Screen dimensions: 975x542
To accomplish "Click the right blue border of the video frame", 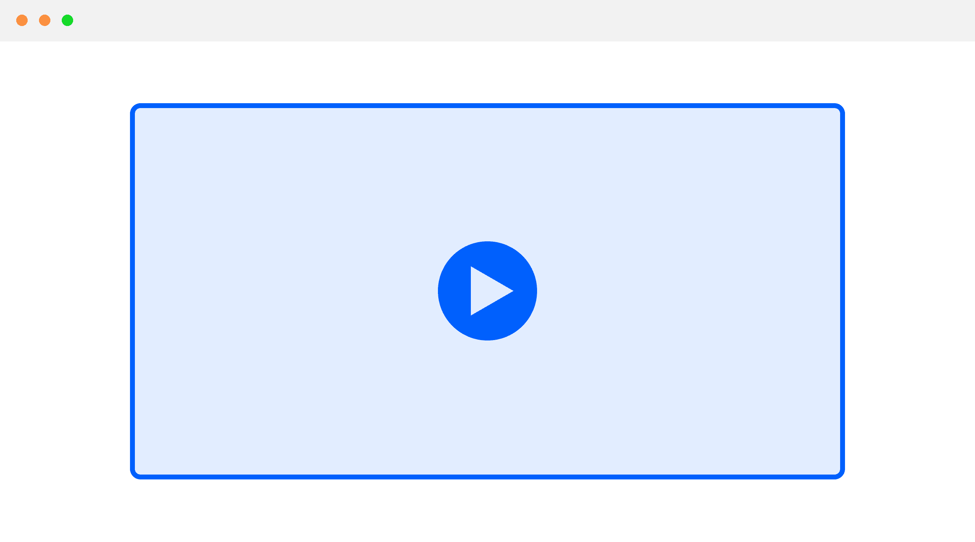I will (843, 291).
